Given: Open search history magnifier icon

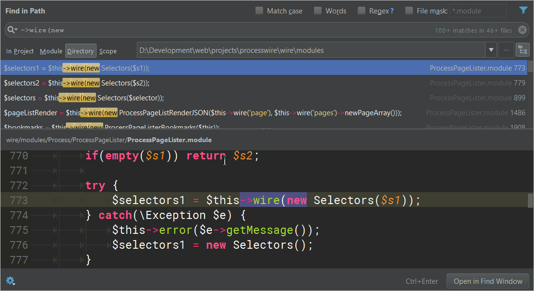Looking at the screenshot, I should (12, 30).
